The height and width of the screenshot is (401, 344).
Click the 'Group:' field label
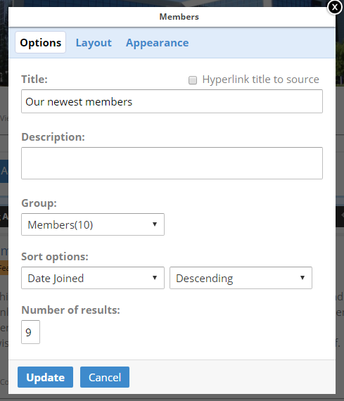[x=39, y=203]
